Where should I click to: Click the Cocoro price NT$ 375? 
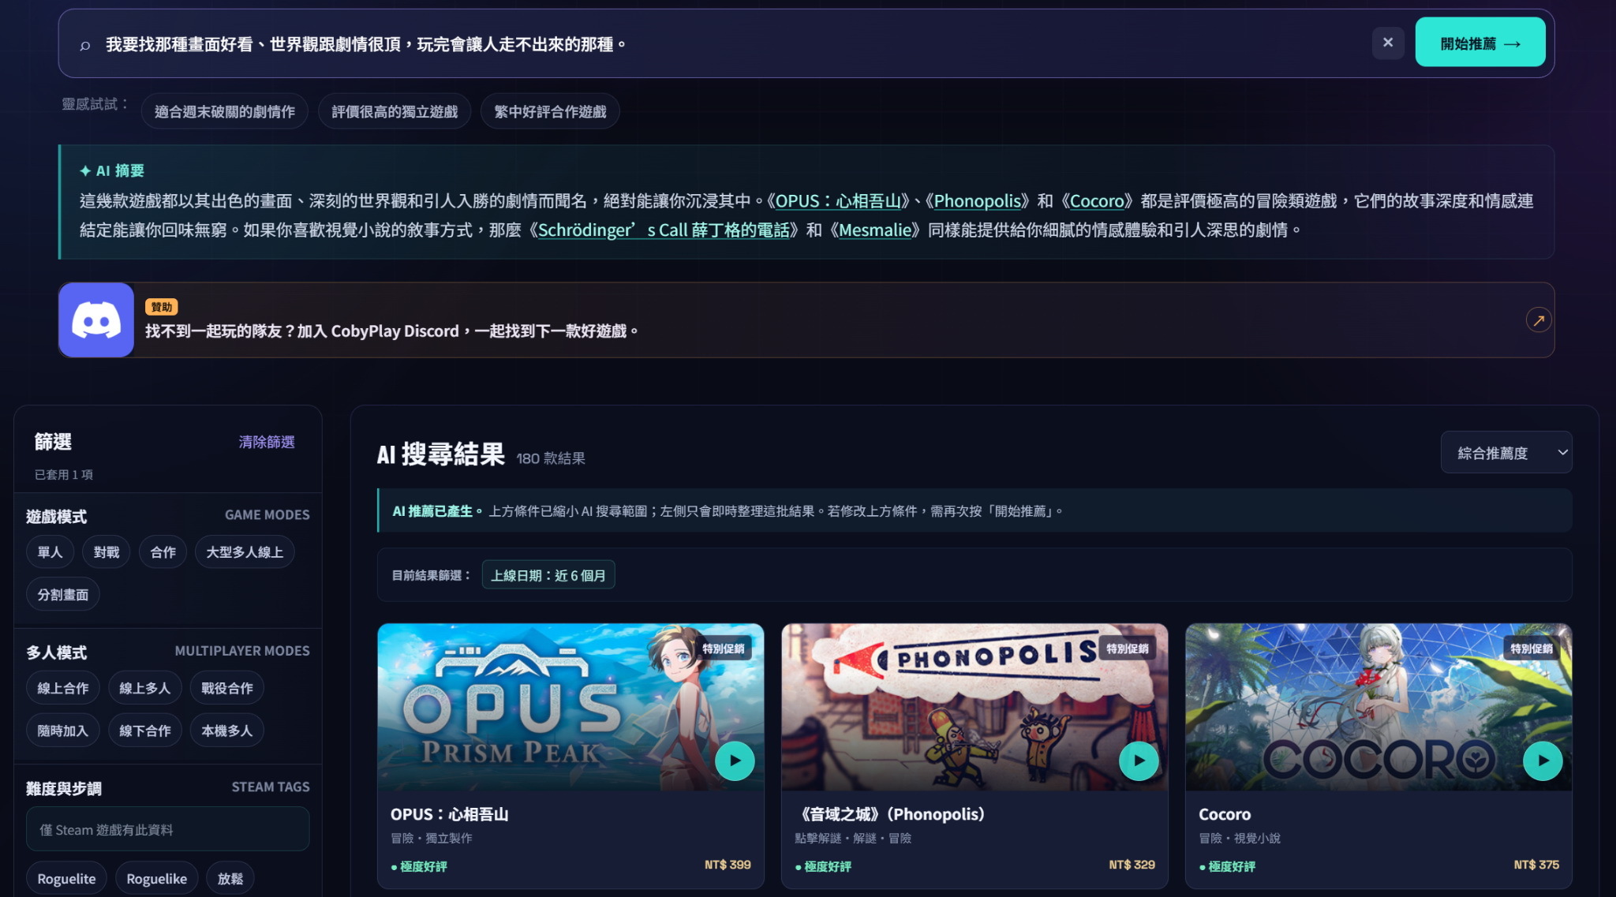1536,865
